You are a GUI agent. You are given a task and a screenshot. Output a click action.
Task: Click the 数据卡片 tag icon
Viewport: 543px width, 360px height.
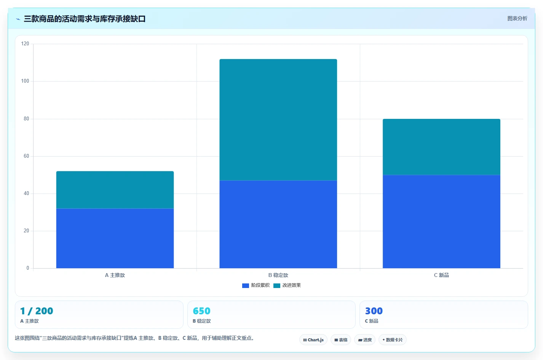[x=384, y=340]
